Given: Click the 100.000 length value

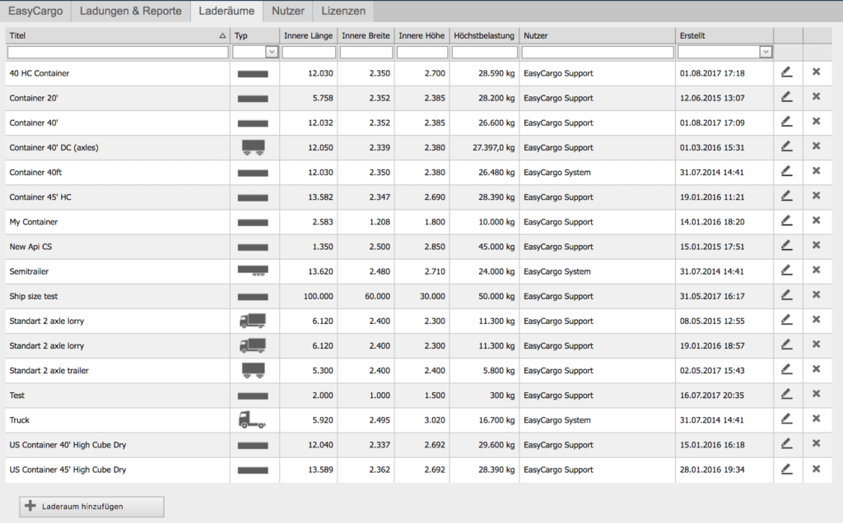Looking at the screenshot, I should point(319,296).
